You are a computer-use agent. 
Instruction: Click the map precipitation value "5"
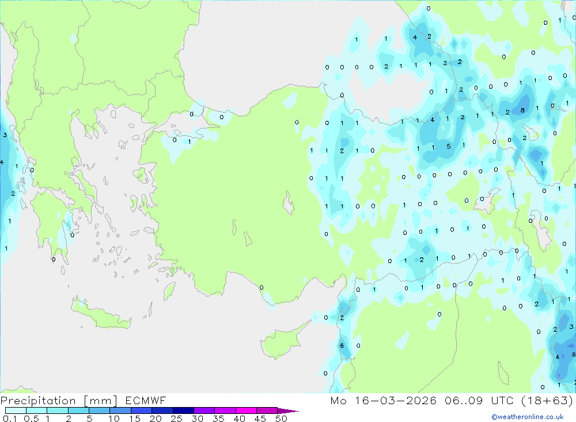(x=449, y=146)
